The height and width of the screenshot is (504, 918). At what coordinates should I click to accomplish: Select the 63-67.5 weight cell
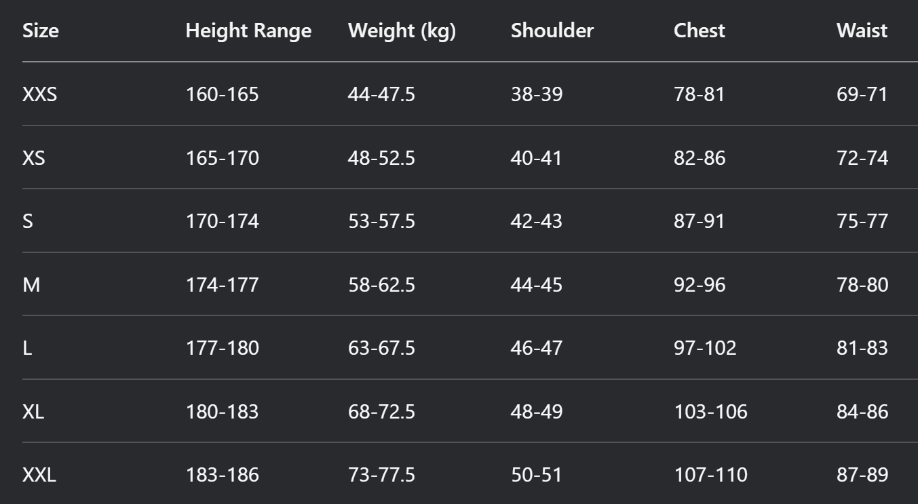click(381, 348)
